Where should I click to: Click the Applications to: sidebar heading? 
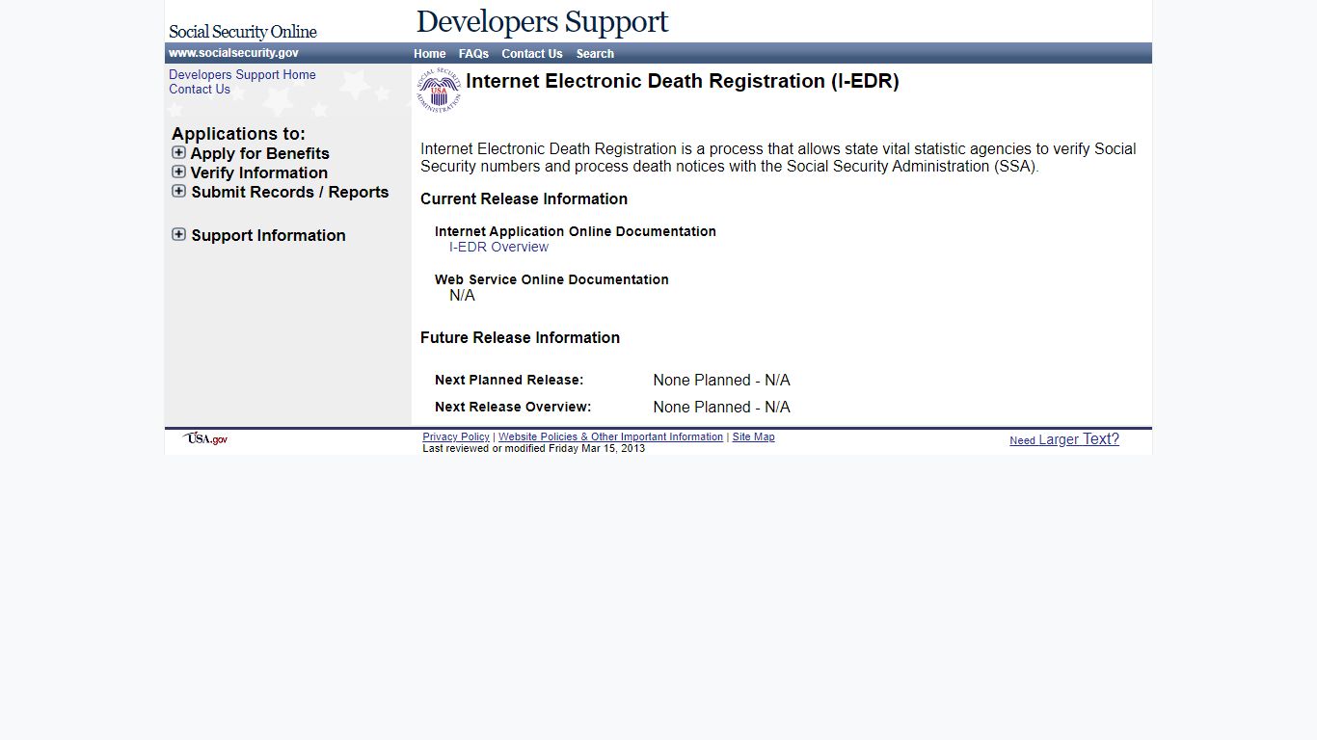click(x=238, y=134)
